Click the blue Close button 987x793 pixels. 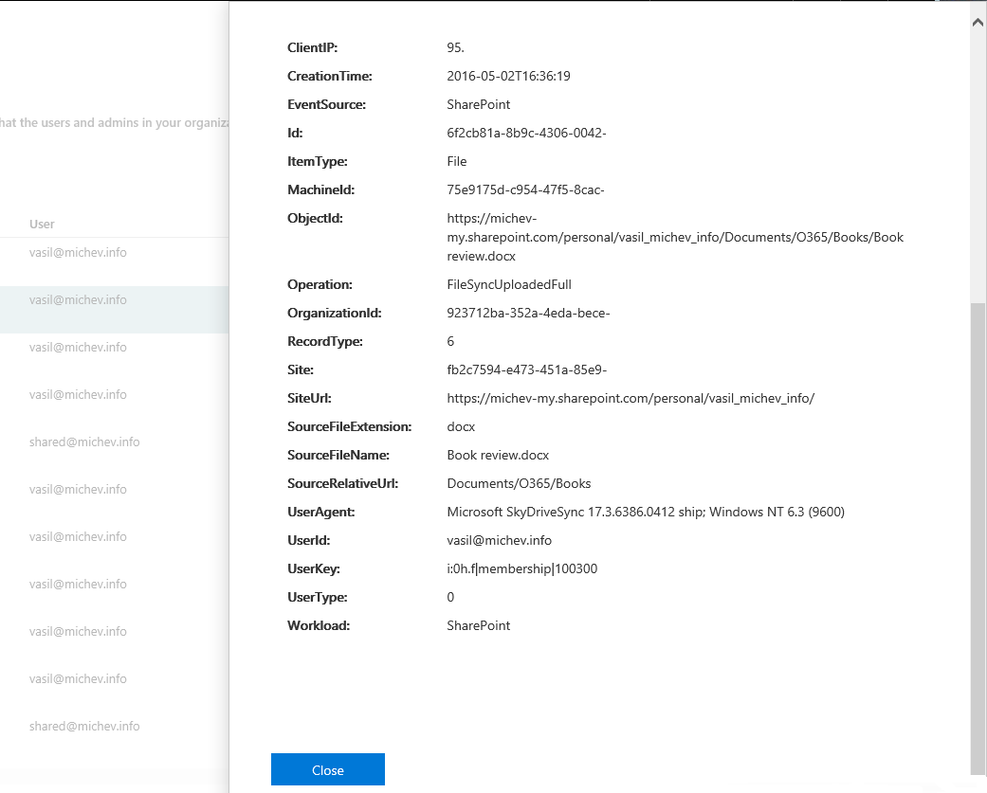pos(327,769)
